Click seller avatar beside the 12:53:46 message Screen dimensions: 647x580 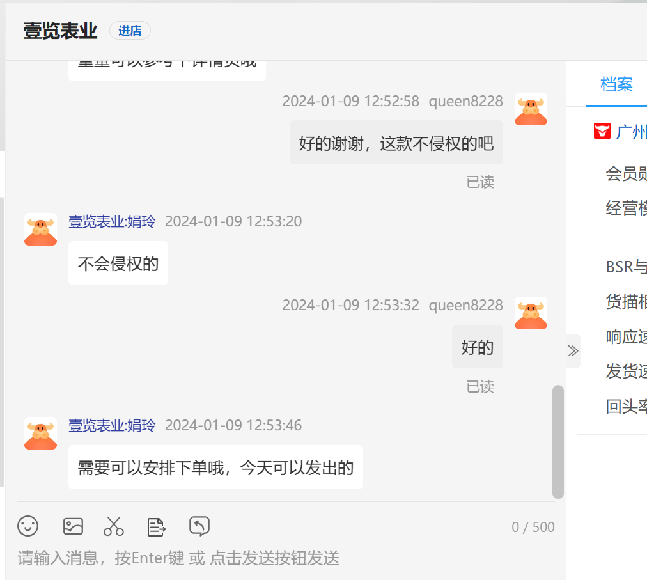pyautogui.click(x=41, y=433)
